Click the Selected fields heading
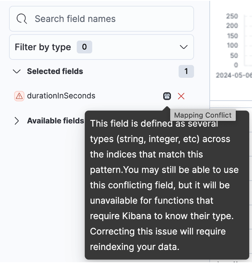Image resolution: width=252 pixels, height=263 pixels. [x=55, y=71]
